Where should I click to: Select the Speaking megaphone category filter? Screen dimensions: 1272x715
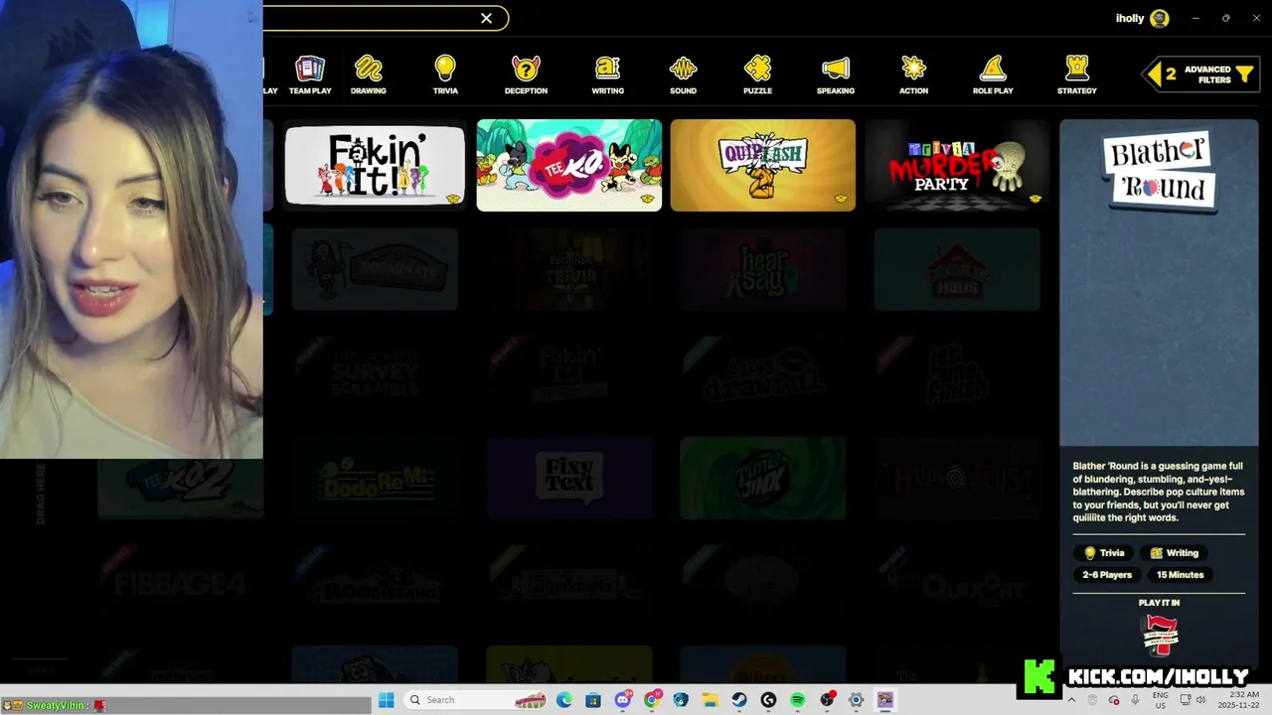[836, 75]
